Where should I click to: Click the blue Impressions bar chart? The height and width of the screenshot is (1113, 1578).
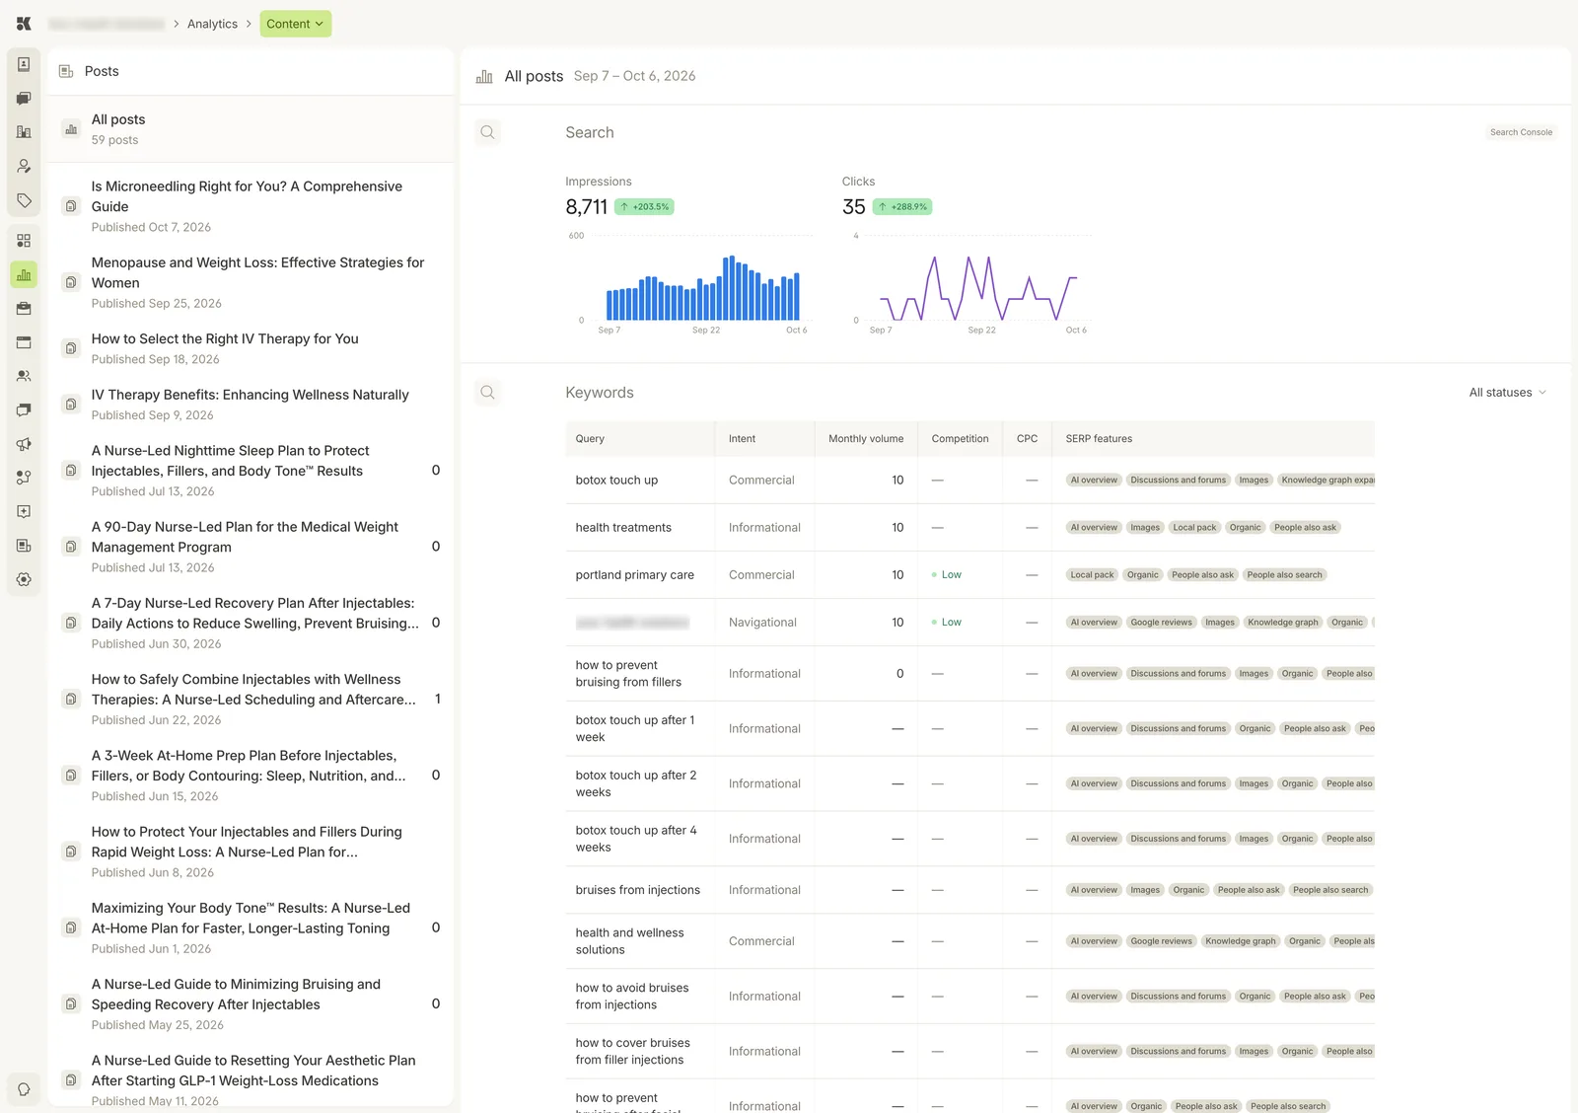tap(702, 287)
